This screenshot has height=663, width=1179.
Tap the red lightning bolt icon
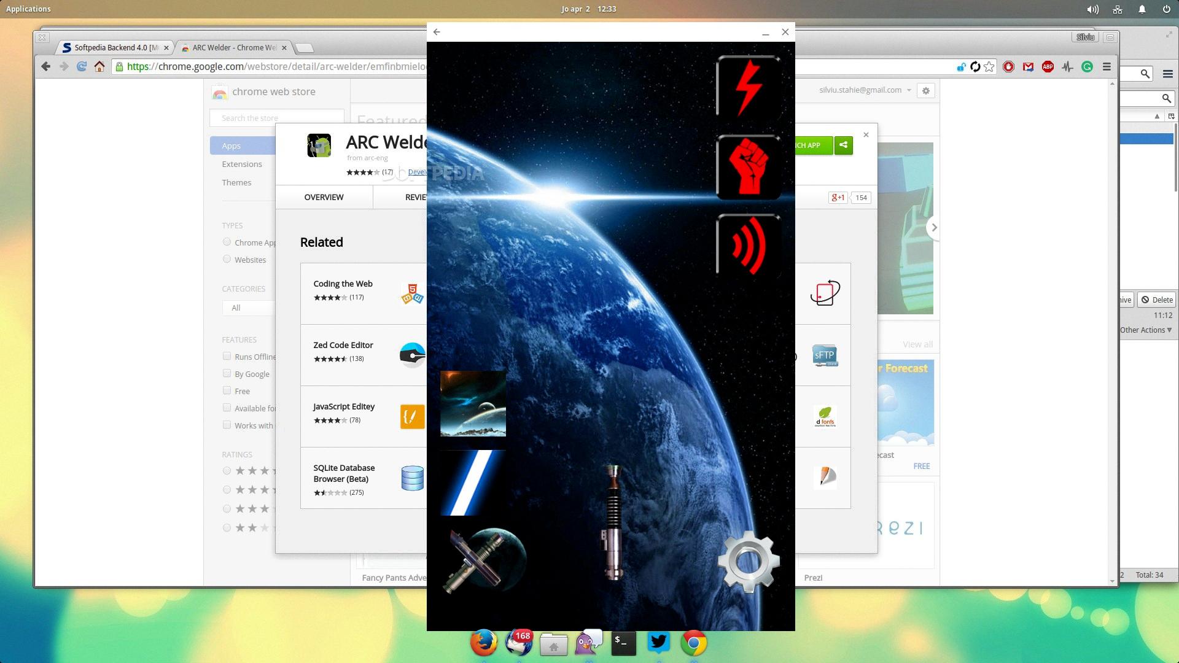click(x=749, y=87)
